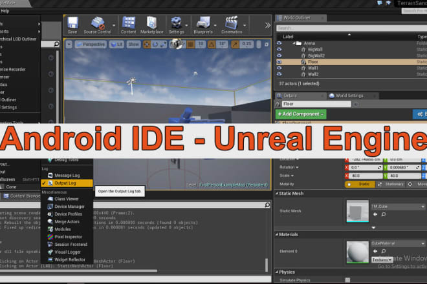Collapse the Physics section
Image resolution: width=427 pixels, height=284 pixels.
(277, 272)
